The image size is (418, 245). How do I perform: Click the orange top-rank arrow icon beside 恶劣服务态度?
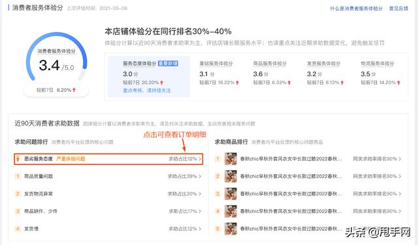(x=18, y=159)
